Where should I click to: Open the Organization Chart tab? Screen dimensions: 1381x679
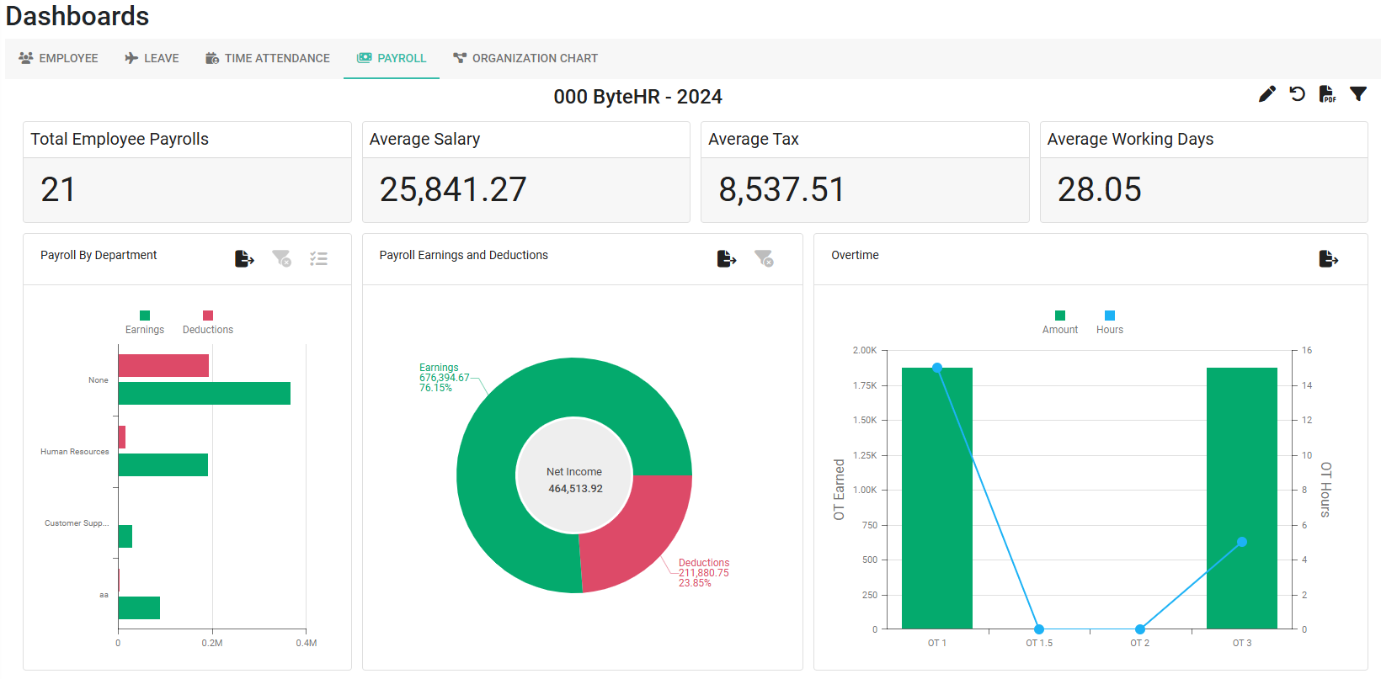point(525,58)
